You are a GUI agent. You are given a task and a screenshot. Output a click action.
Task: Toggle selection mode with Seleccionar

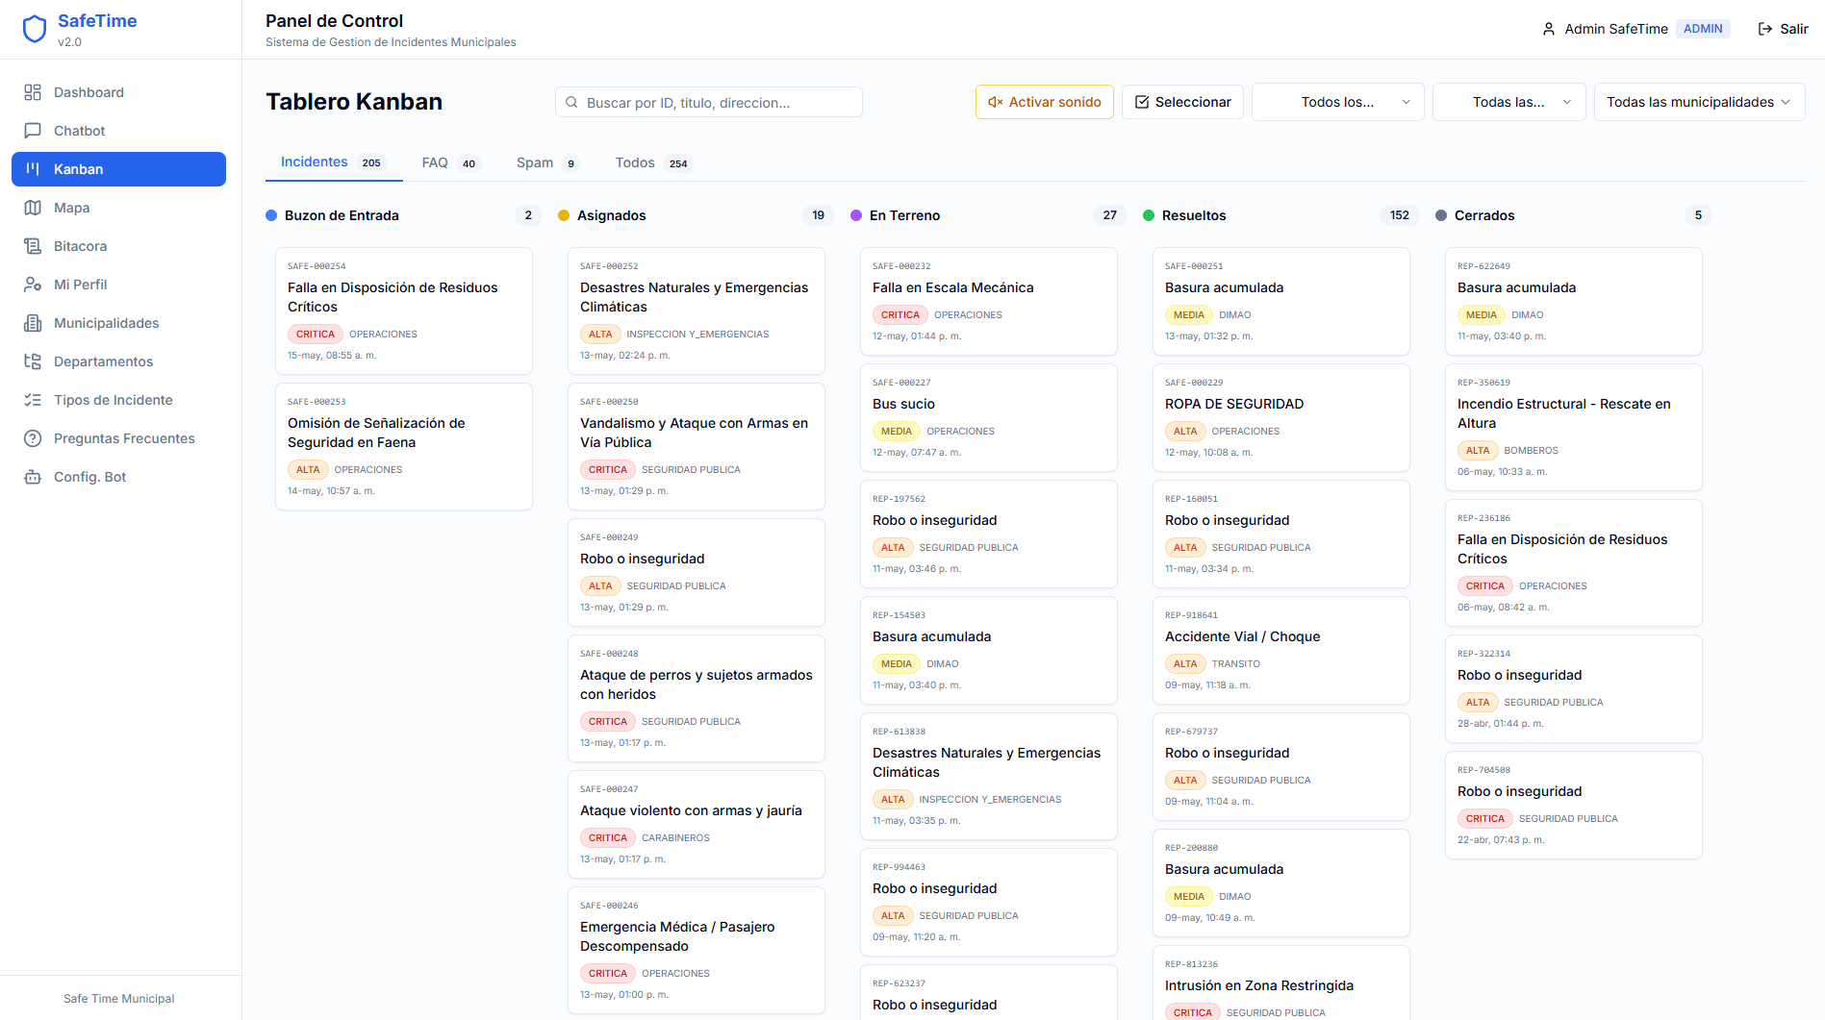point(1183,102)
